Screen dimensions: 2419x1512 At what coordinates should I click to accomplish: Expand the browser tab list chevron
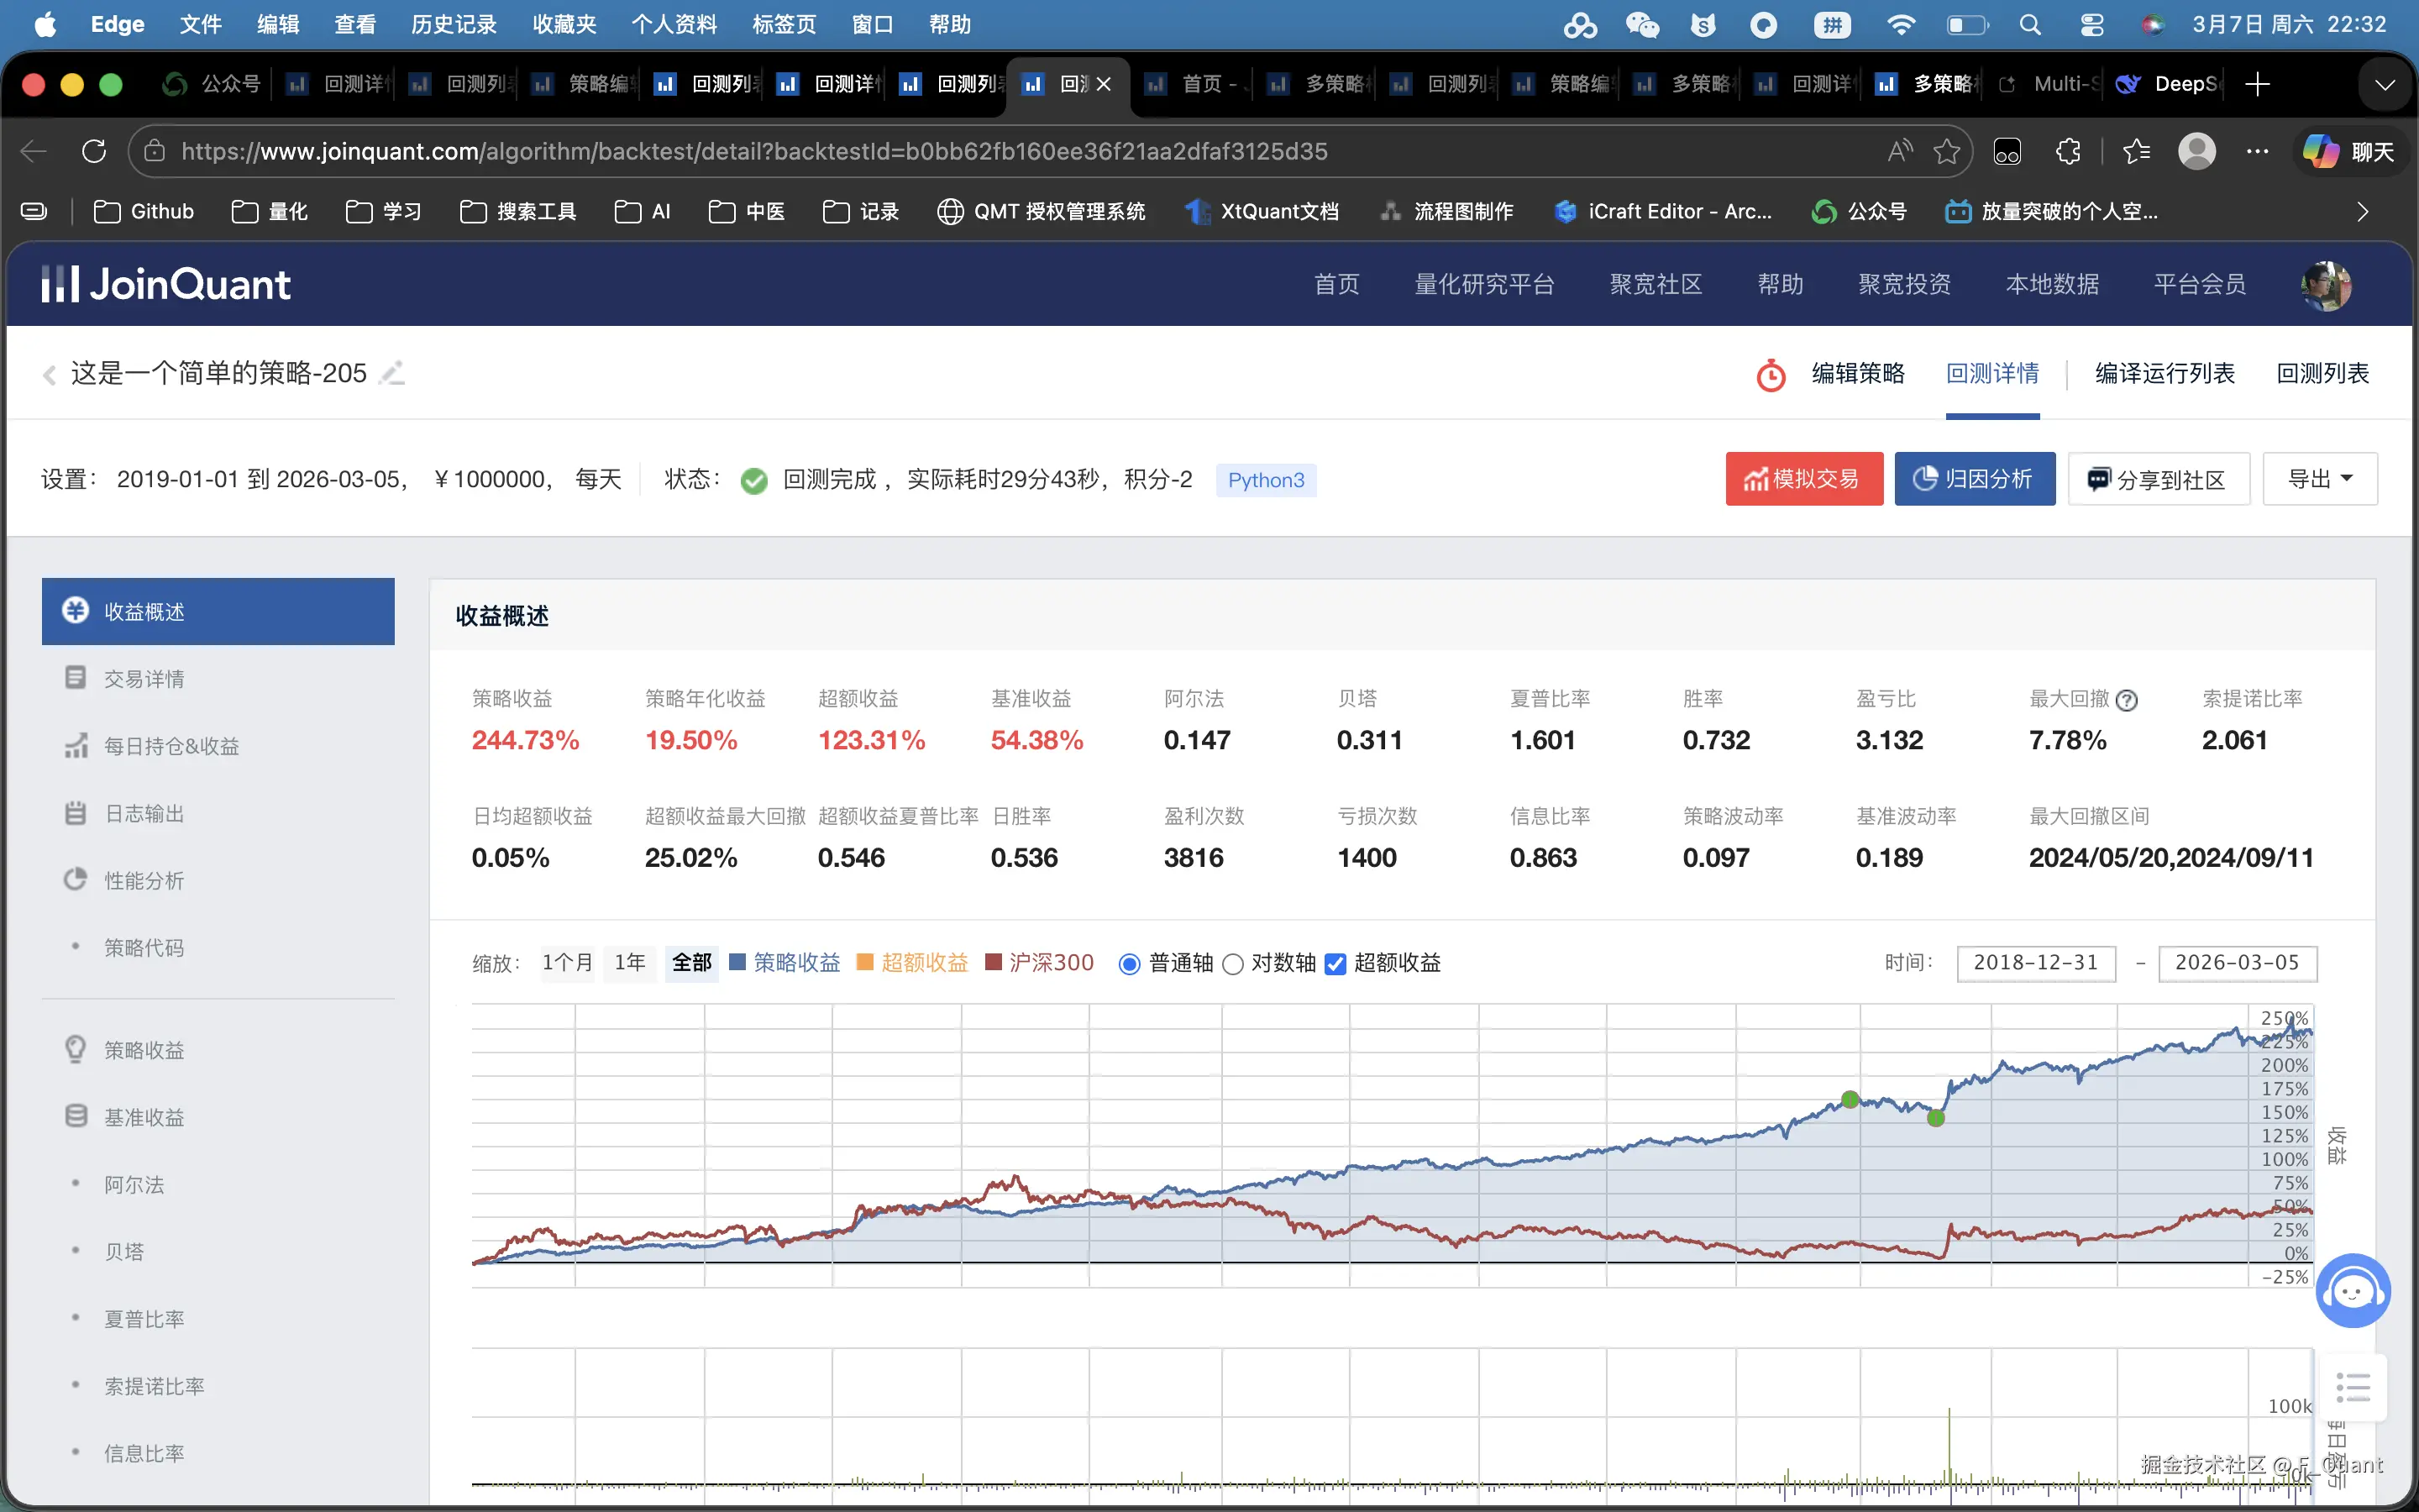click(2385, 84)
